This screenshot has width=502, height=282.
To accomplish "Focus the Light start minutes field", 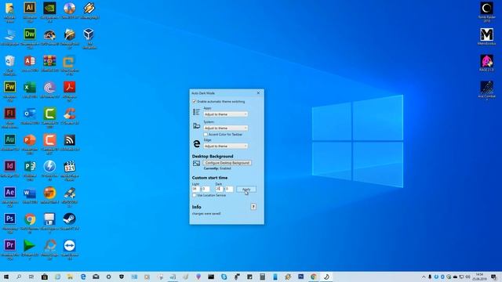I will click(x=206, y=189).
